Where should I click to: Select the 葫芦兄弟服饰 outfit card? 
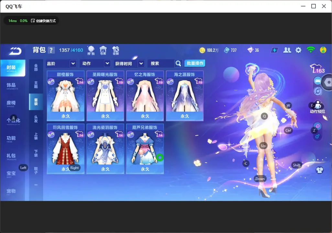(x=145, y=149)
